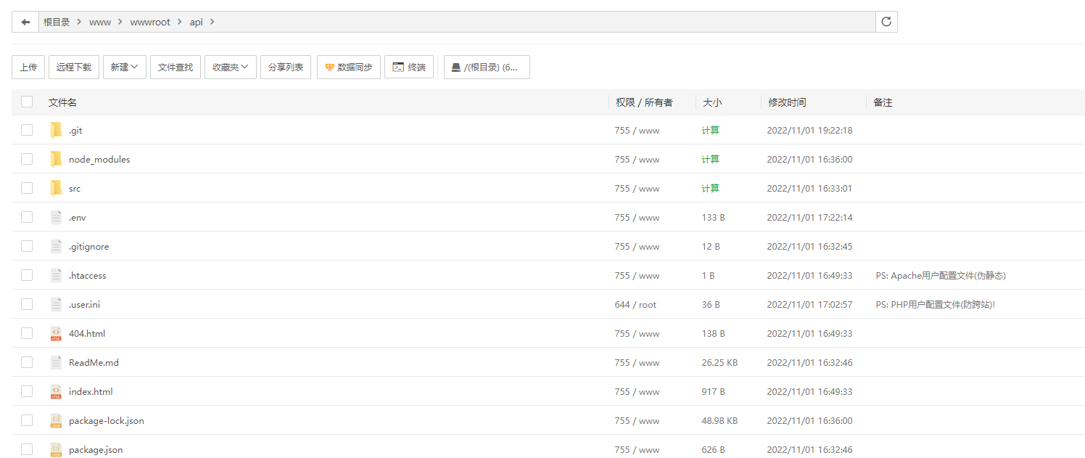
Task: Click the 404.html file name
Action: (87, 333)
